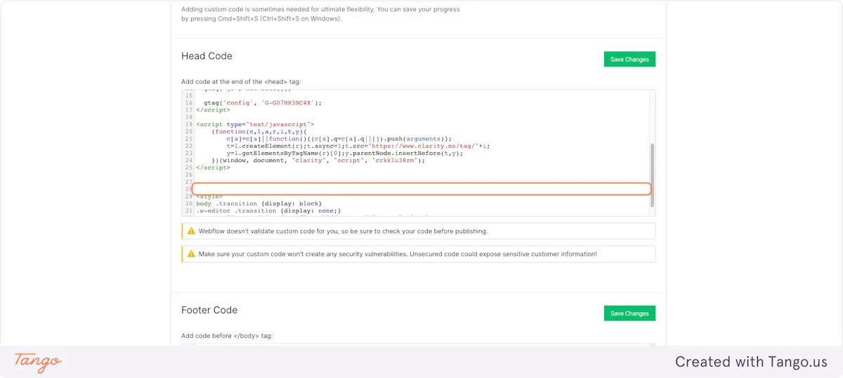Click closing </script> tag on line 25
The width and height of the screenshot is (843, 378).
(x=213, y=168)
